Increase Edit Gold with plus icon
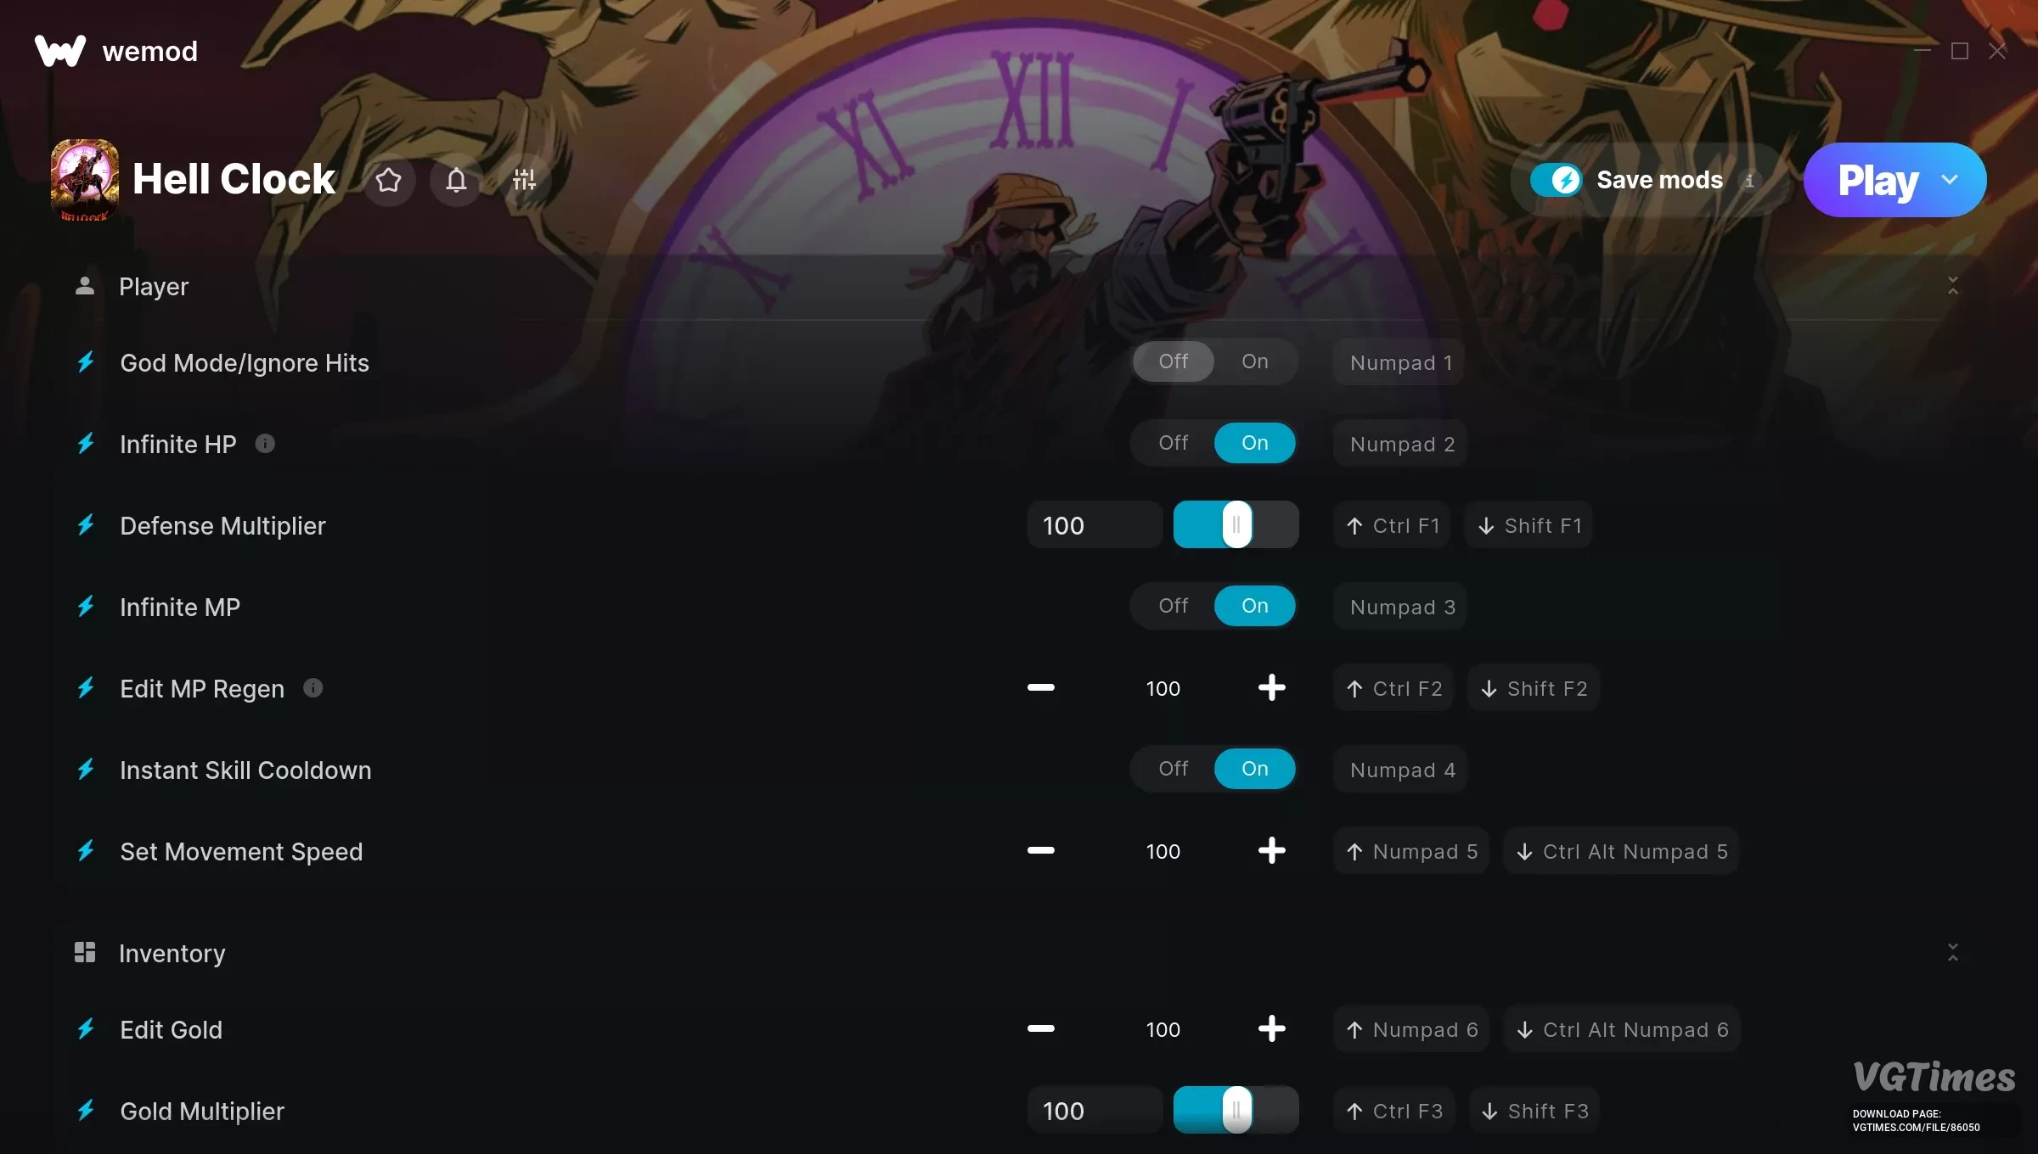Image resolution: width=2038 pixels, height=1154 pixels. click(x=1271, y=1029)
